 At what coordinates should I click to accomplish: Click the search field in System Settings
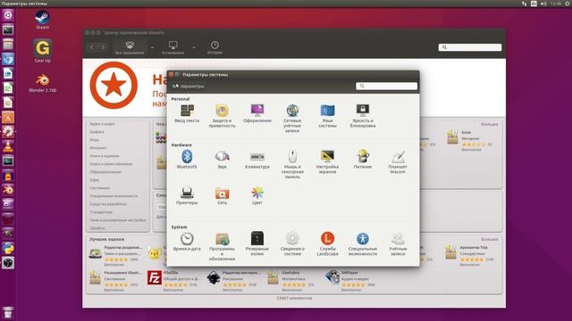click(386, 86)
